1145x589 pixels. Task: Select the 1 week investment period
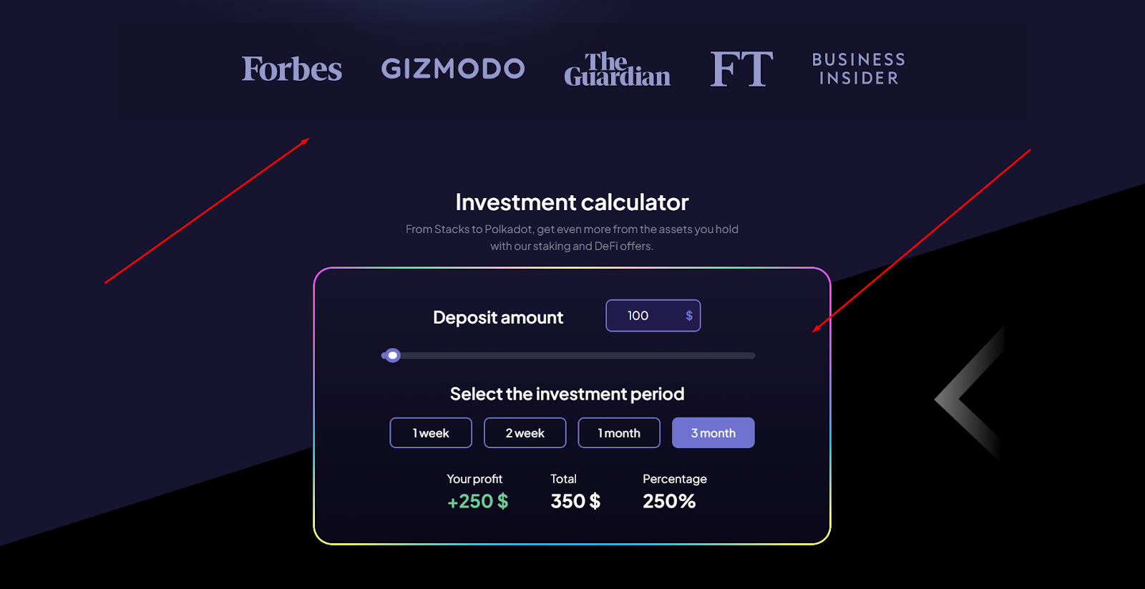pyautogui.click(x=431, y=433)
